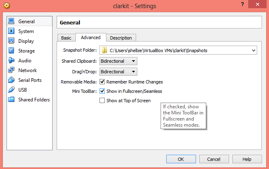Click the General computer icon
269x169 pixels.
click(11, 21)
